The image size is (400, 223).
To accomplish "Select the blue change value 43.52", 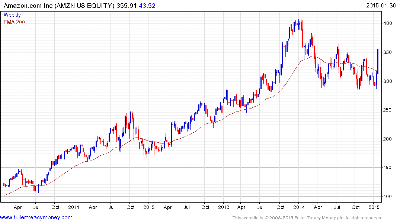I will point(147,6).
